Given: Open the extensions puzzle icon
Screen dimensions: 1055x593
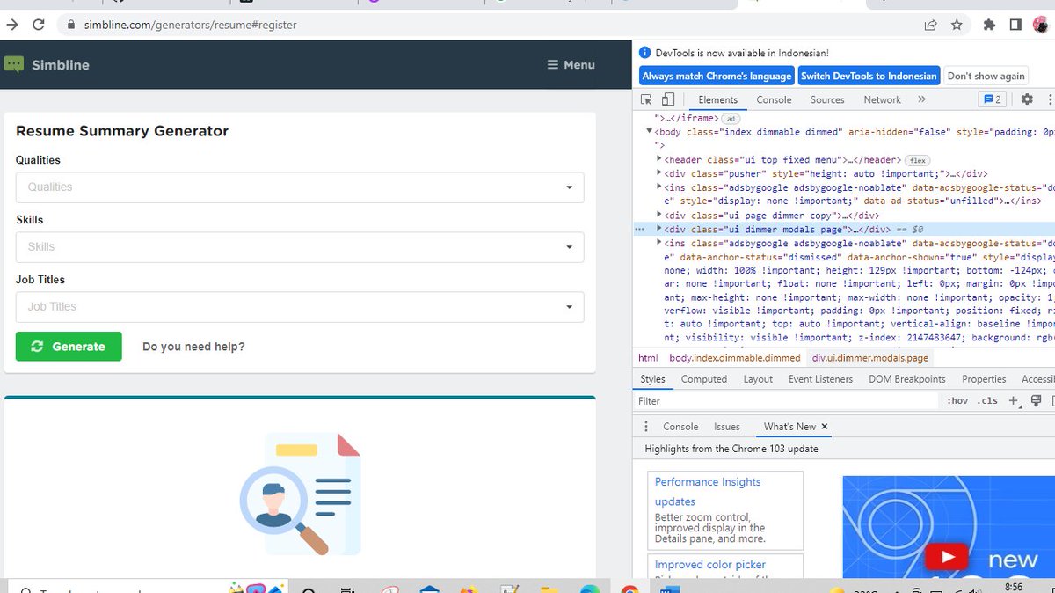Looking at the screenshot, I should coord(989,25).
